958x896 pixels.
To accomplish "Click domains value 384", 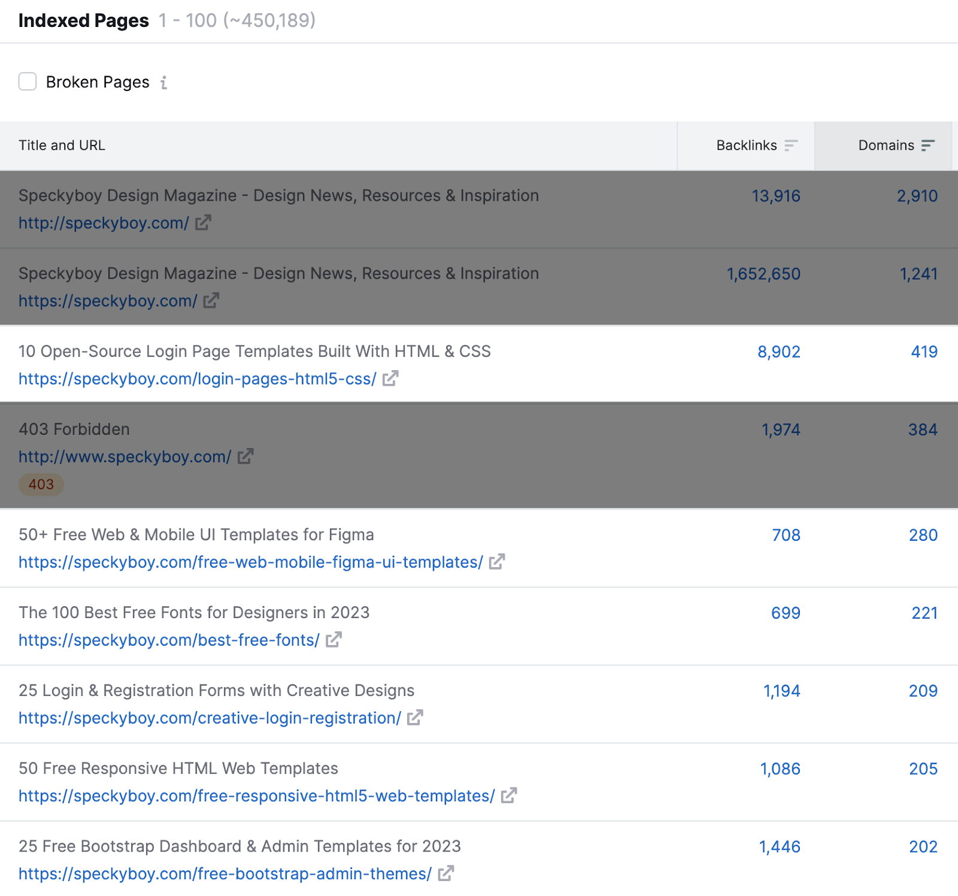I will tap(923, 429).
